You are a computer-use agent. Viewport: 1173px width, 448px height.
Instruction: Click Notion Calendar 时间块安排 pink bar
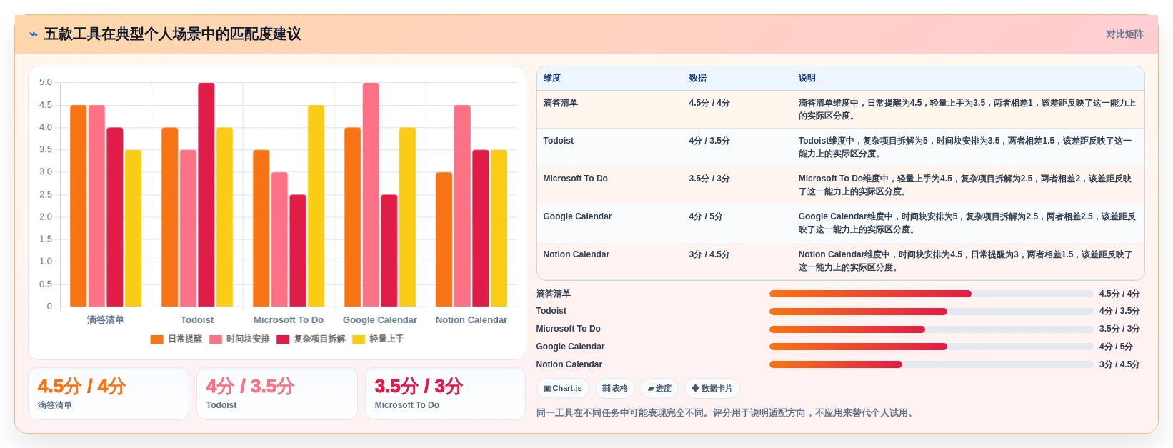coord(462,206)
